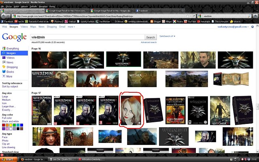Open the Poczta o2 bookmark
Screen dimensions: 259x162
point(57,21)
